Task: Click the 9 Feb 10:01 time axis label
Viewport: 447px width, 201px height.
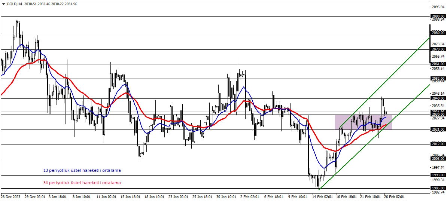Action: 298,197
